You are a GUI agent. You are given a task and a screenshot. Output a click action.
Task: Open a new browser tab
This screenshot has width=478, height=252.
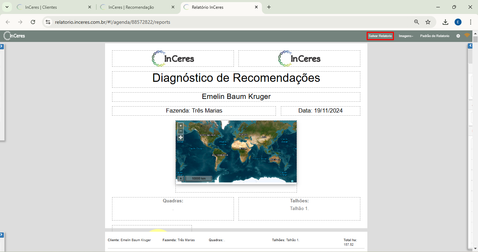point(269,7)
